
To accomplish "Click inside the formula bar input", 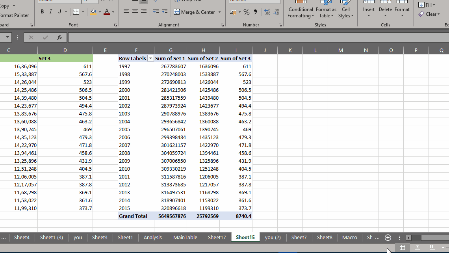I will [x=259, y=37].
